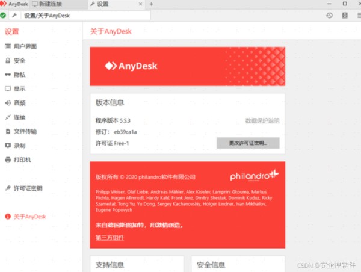Click the monitor icon on 新建连接 tab
361x272 pixels.
(x=35, y=4)
